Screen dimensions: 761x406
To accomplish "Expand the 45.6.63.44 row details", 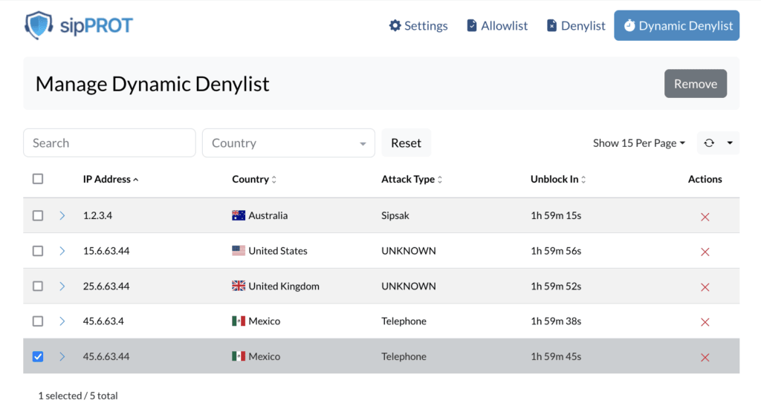I will (62, 356).
